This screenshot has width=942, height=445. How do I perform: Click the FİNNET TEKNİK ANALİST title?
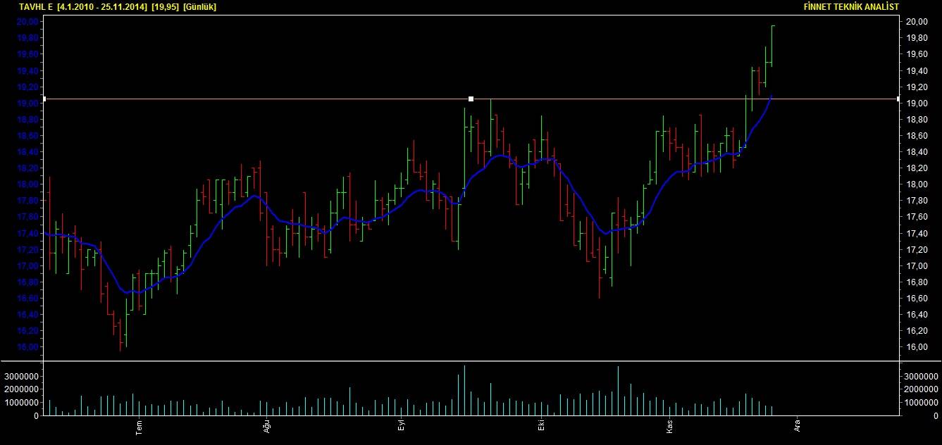[x=851, y=6]
